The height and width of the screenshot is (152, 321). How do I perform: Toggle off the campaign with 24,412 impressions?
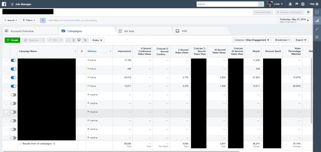tap(13, 78)
